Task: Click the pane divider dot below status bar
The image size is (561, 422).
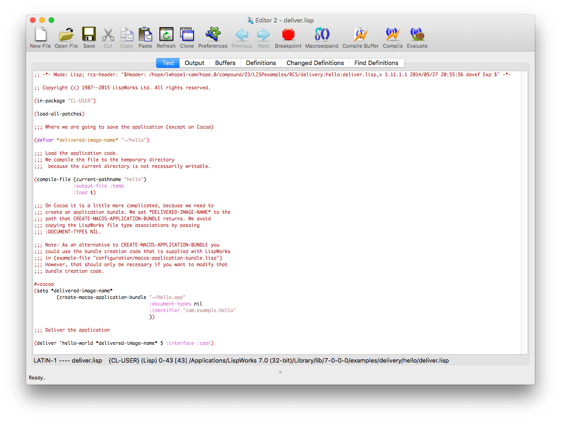Action: 280,372
